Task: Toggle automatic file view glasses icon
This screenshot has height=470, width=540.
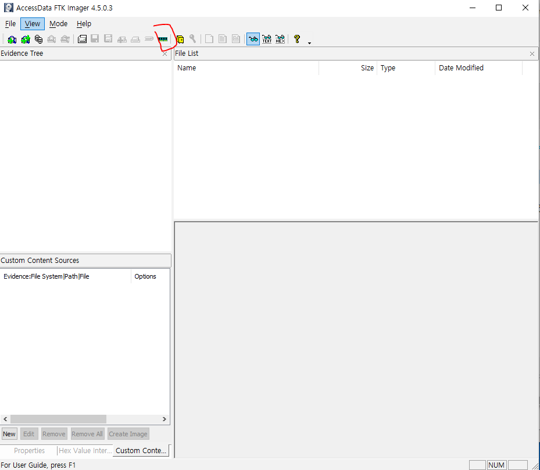Action: pos(253,39)
